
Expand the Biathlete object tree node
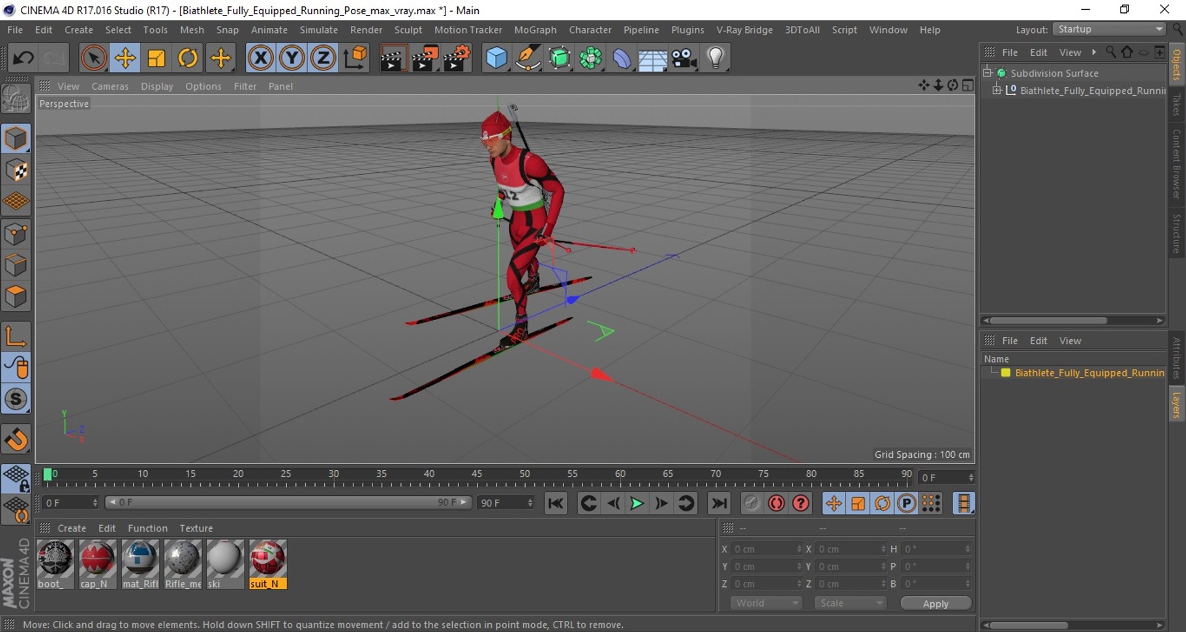[x=996, y=90]
